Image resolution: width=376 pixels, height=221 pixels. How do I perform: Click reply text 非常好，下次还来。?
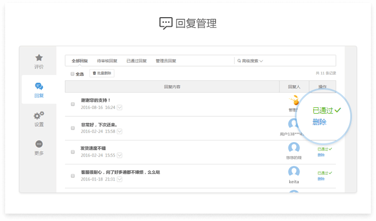99,124
